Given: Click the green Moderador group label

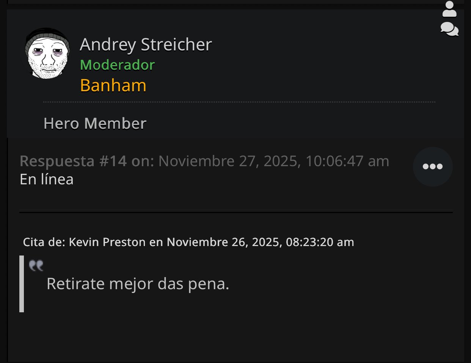Looking at the screenshot, I should (117, 65).
